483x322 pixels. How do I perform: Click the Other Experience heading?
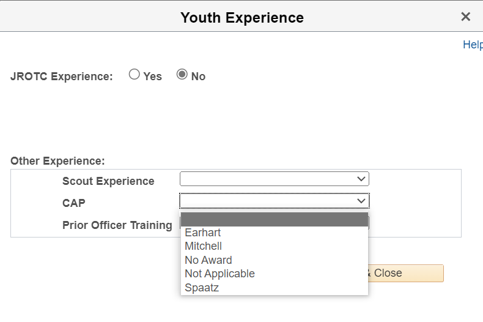pyautogui.click(x=57, y=161)
